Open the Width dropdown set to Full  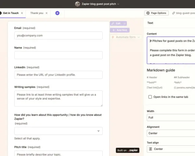[171, 118]
